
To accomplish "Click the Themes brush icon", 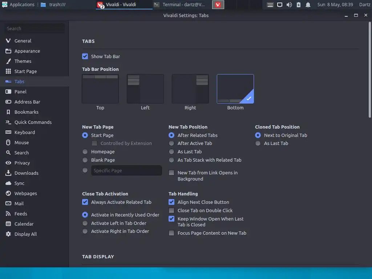I will pos(8,61).
